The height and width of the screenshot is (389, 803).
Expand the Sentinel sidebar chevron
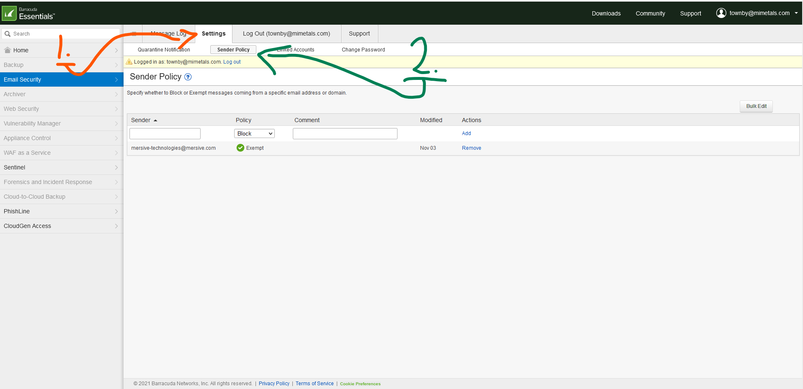(116, 167)
